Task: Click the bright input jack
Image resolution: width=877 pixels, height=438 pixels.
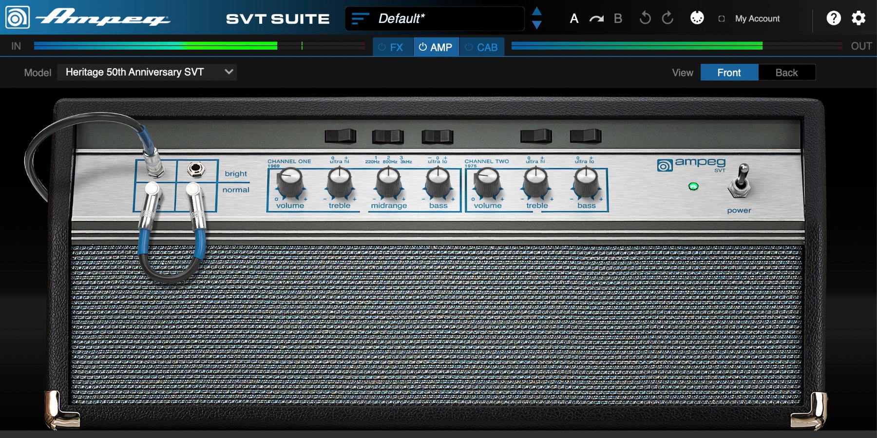Action: pos(196,170)
